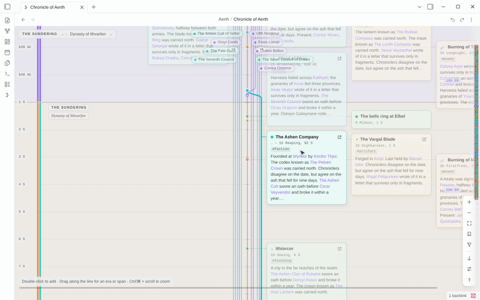Click the 296 ER date badge

point(452,190)
